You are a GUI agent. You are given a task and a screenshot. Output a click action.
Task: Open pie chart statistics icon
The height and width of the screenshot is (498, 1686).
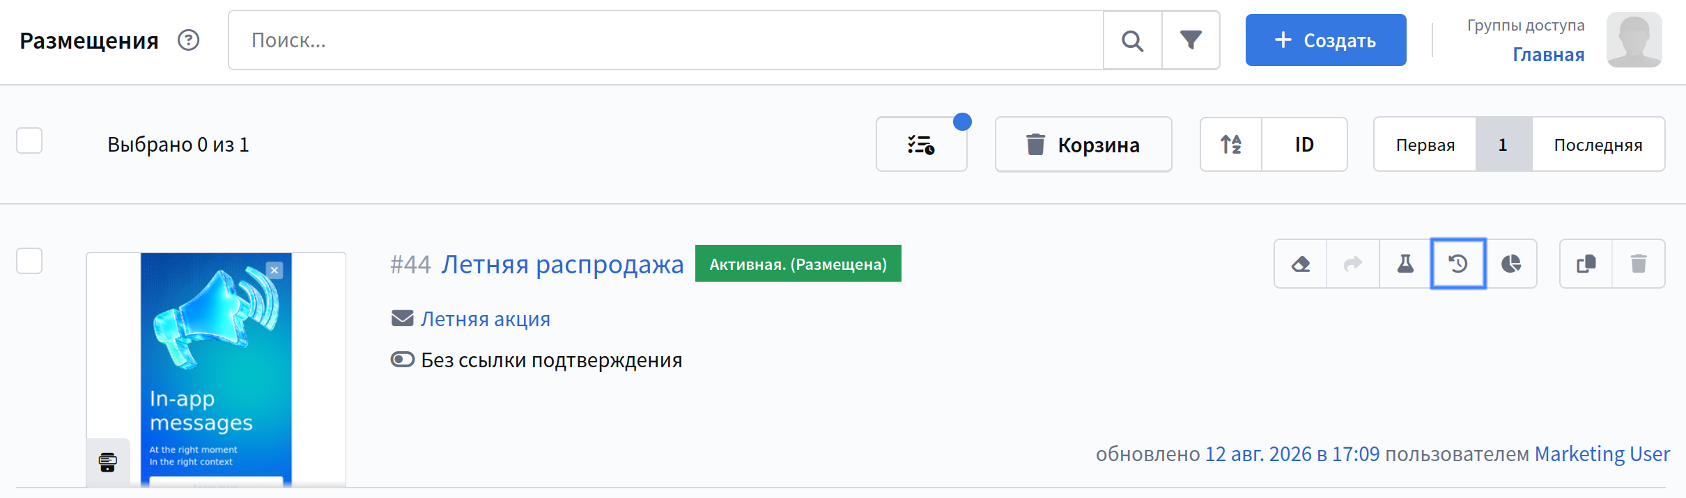(x=1511, y=264)
